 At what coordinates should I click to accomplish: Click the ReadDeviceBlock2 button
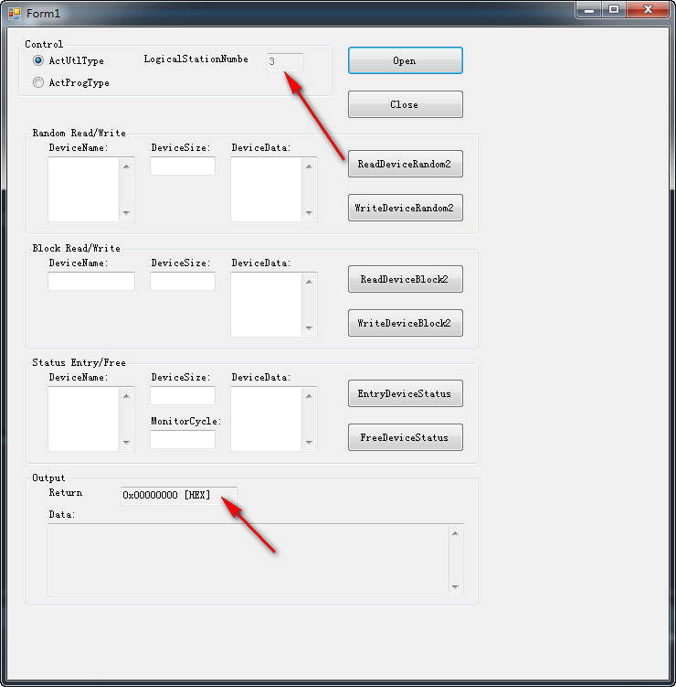point(405,279)
